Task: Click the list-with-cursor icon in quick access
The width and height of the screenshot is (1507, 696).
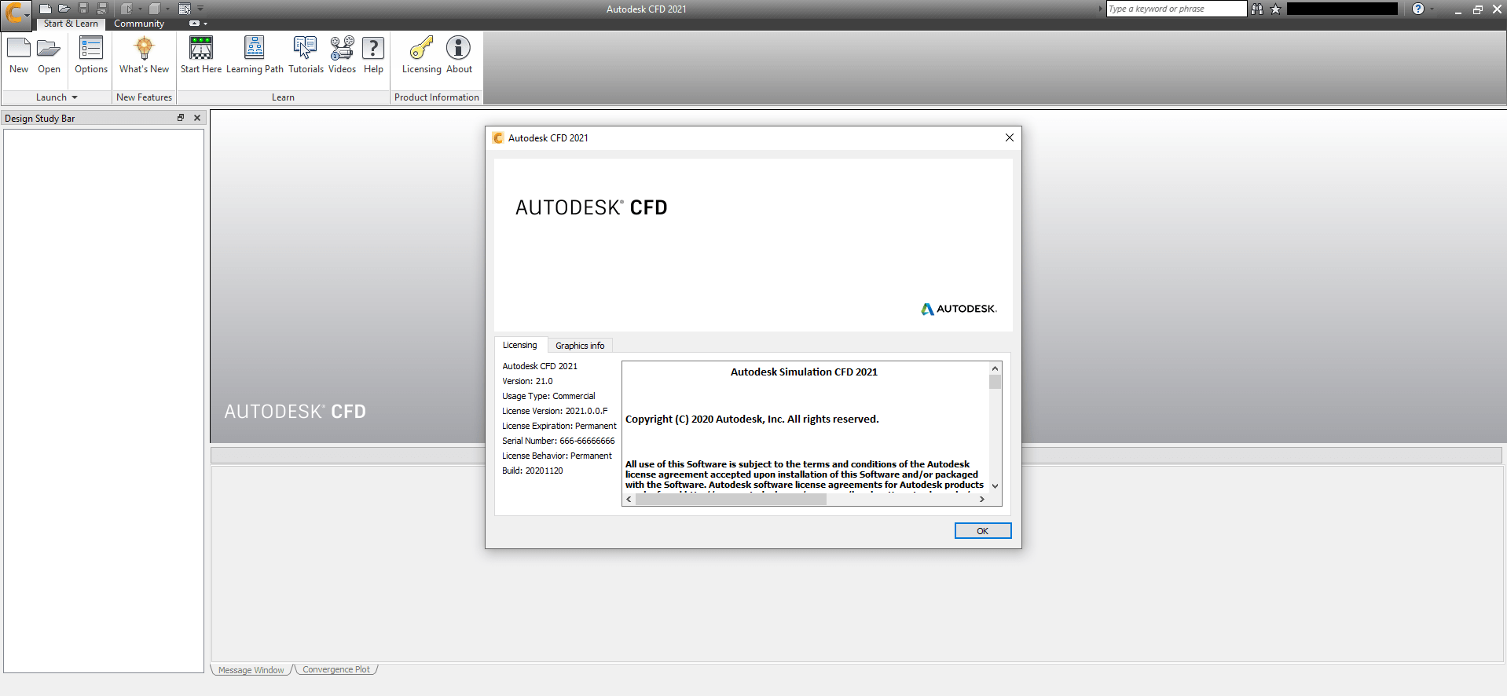Action: point(185,9)
